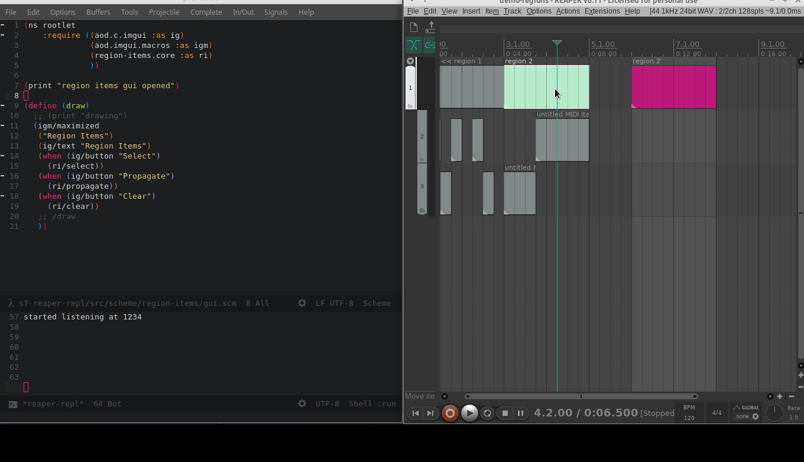Click the audio device info text in REAPER menu bar
Screen dimensions: 804x462
point(725,11)
